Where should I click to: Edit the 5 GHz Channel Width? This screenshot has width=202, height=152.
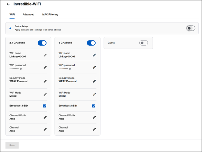coord(94,117)
